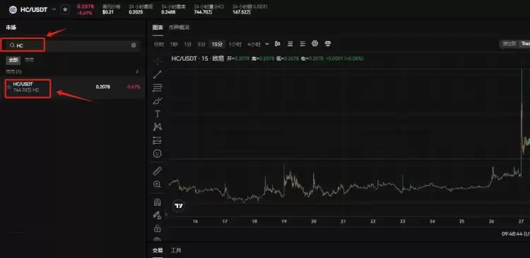Toggle stay in drawing mode
The height and width of the screenshot is (258, 530).
(158, 215)
